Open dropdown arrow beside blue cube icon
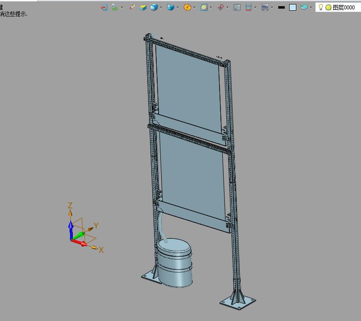The image size is (361, 321). tap(161, 8)
